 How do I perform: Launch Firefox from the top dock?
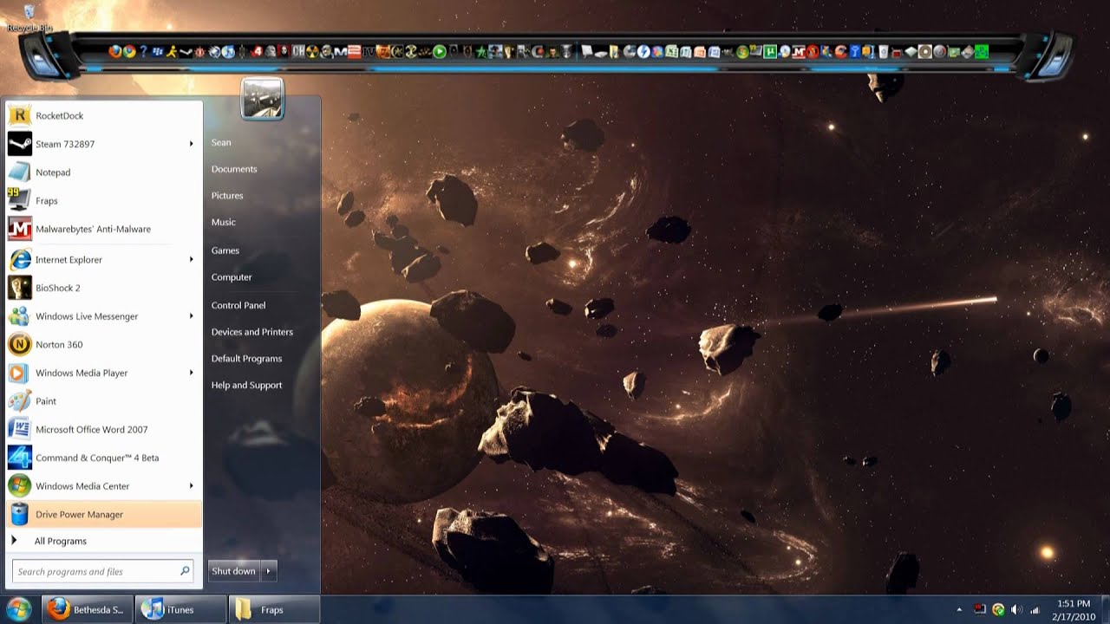[x=115, y=52]
